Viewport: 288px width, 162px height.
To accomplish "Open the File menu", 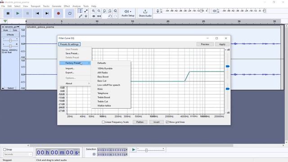I will click(3, 6).
